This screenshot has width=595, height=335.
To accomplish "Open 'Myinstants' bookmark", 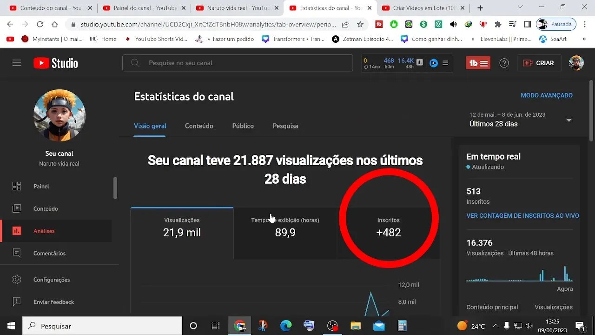I will [52, 39].
